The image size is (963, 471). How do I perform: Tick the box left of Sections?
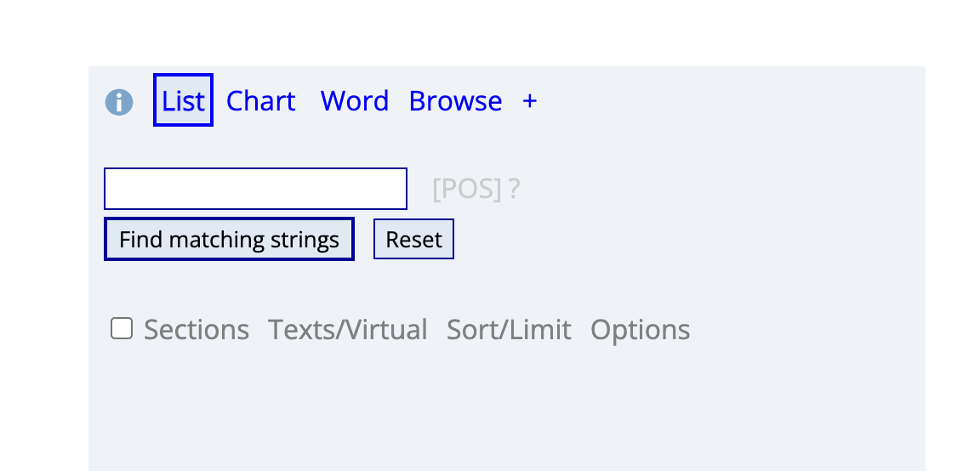point(122,329)
